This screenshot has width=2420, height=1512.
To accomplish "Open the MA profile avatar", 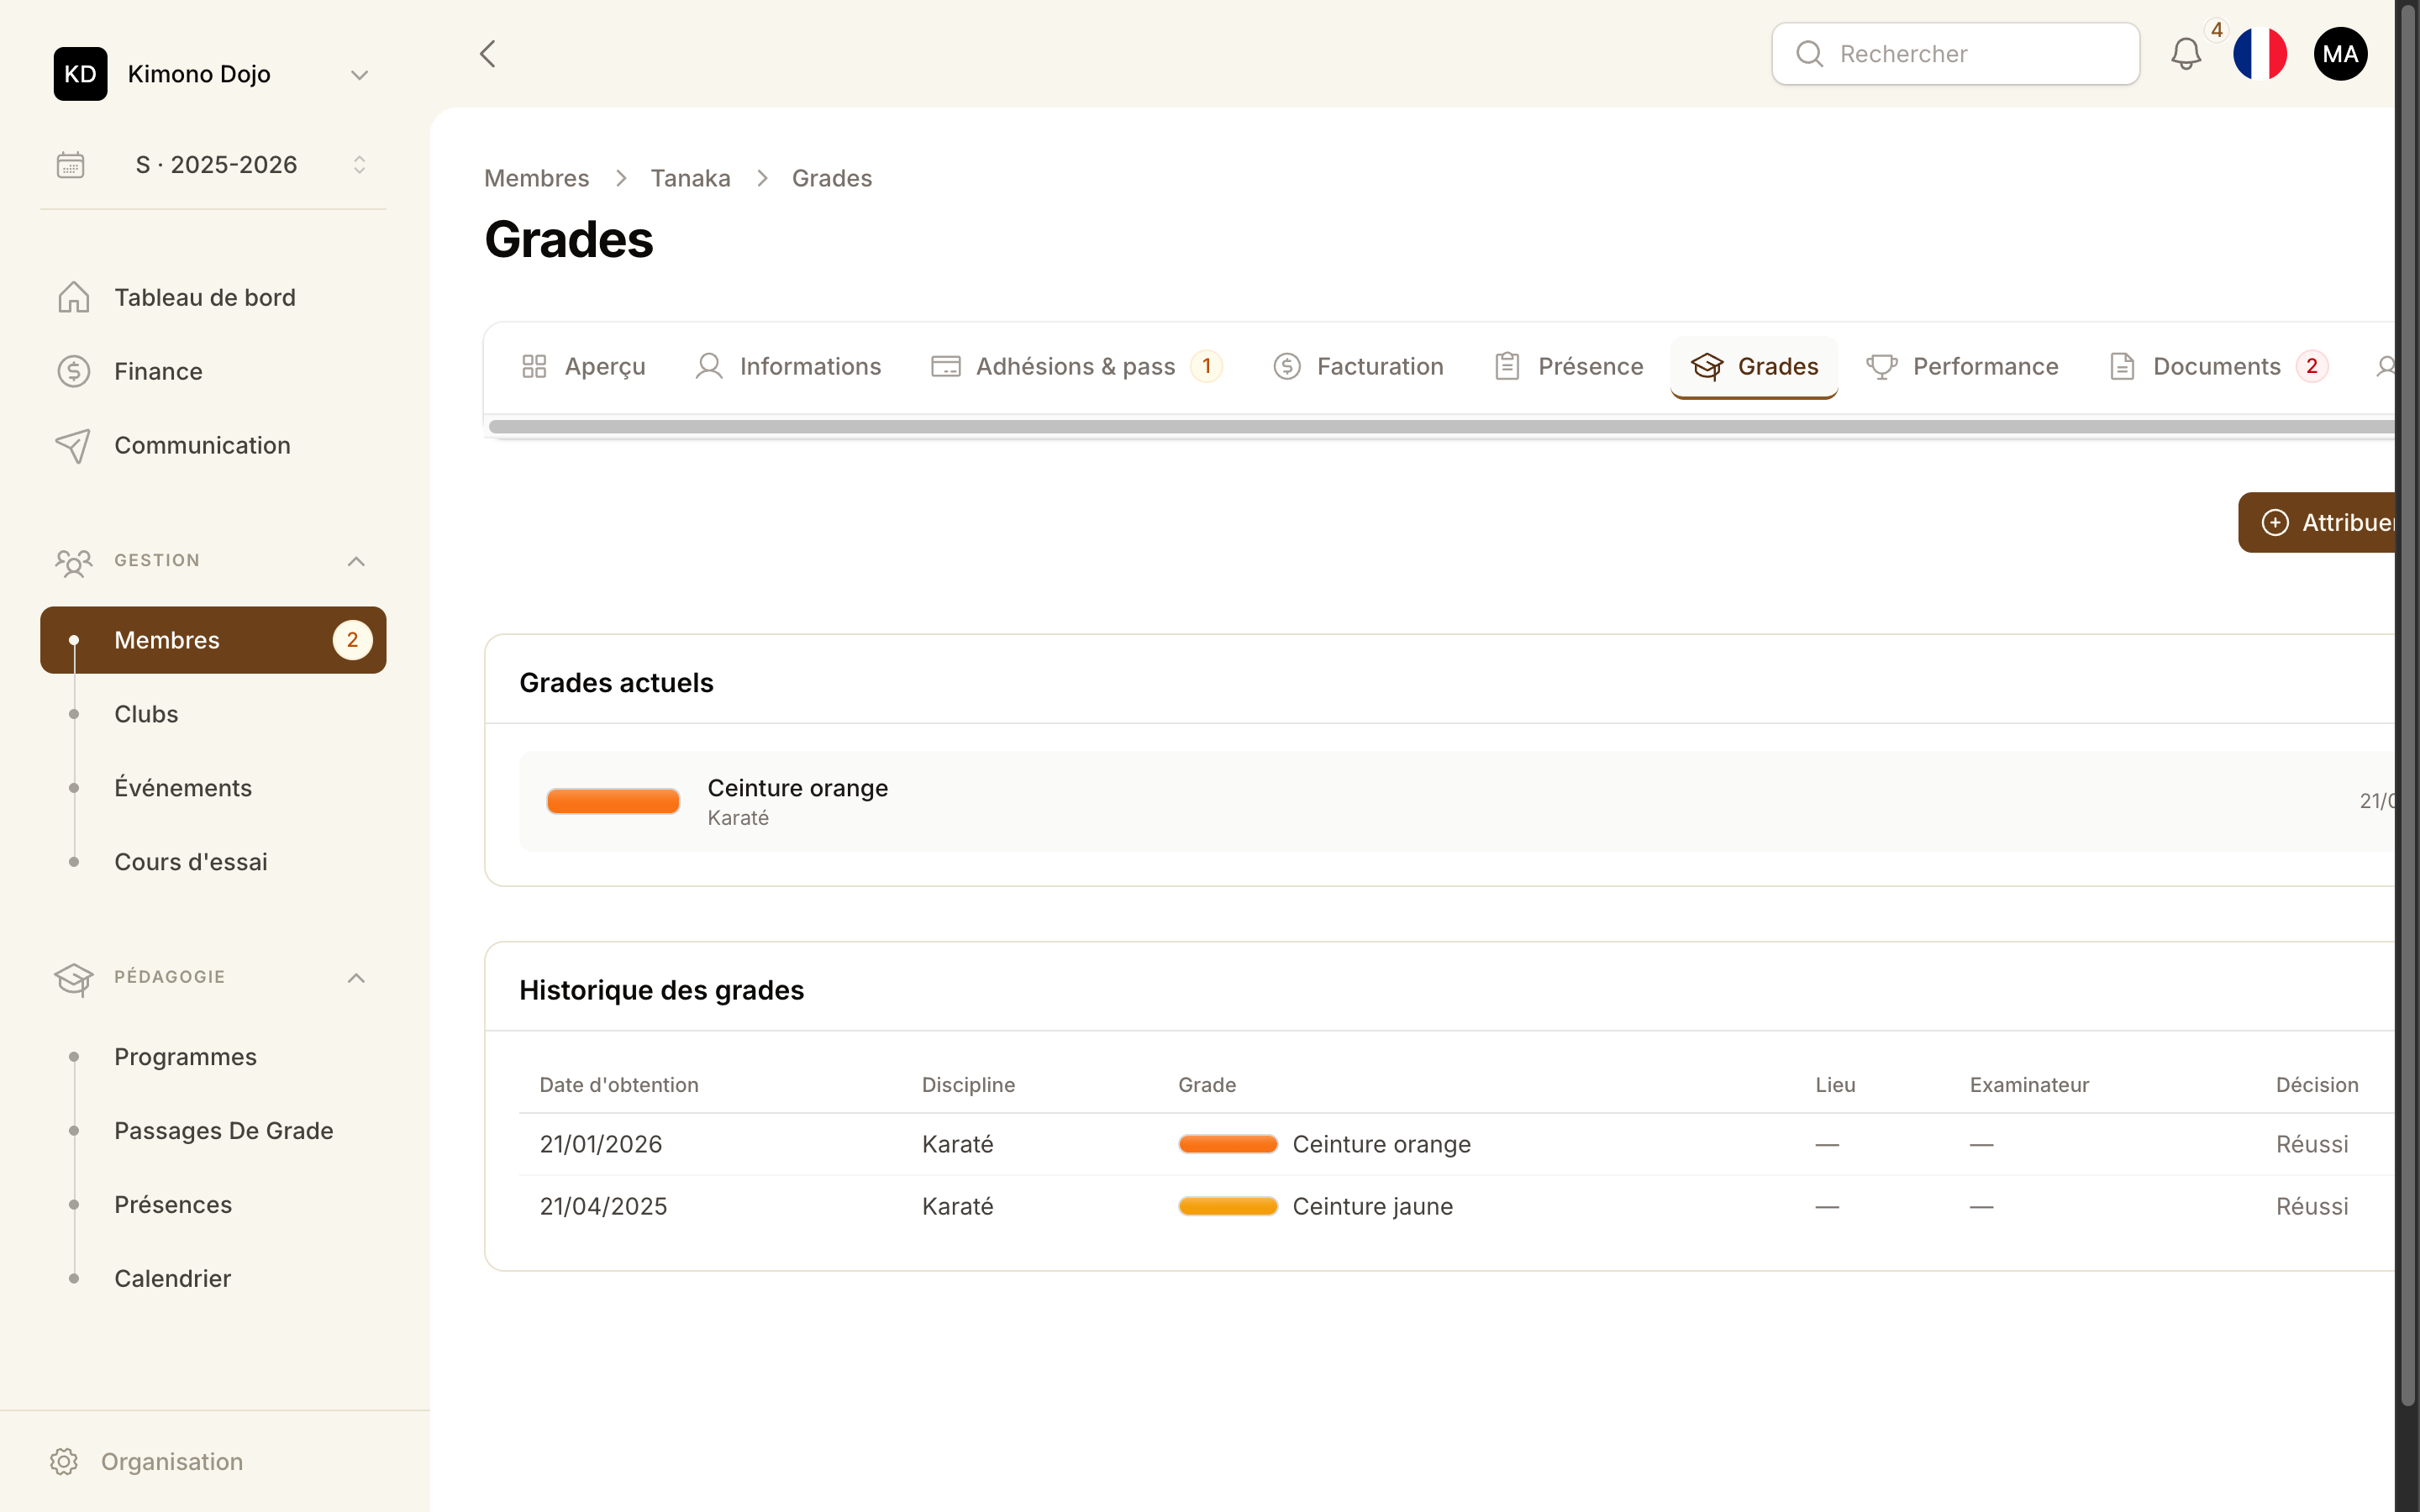I will (2341, 53).
